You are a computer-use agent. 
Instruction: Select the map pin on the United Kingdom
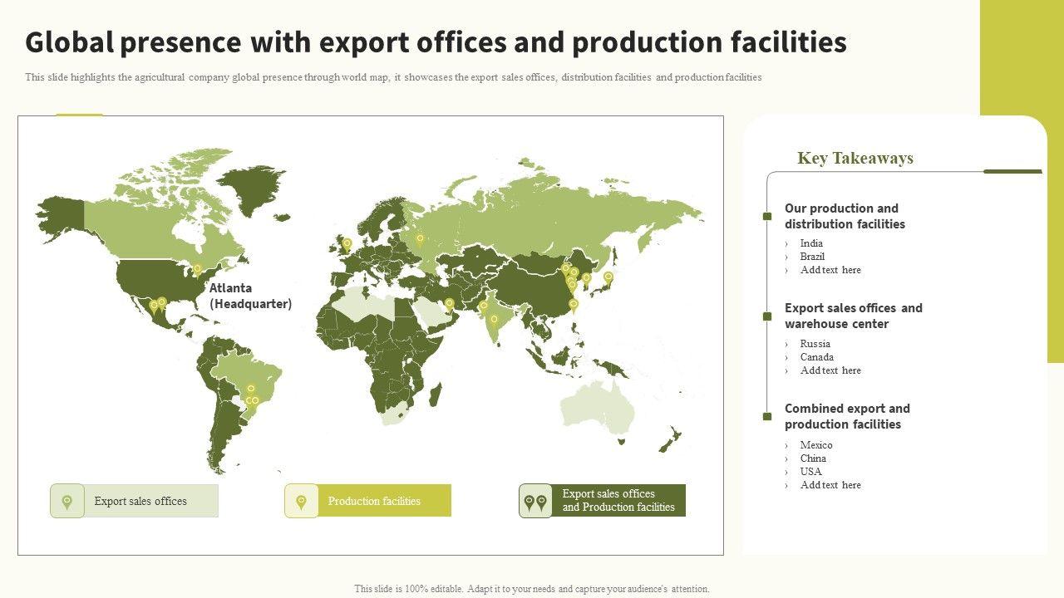(347, 243)
